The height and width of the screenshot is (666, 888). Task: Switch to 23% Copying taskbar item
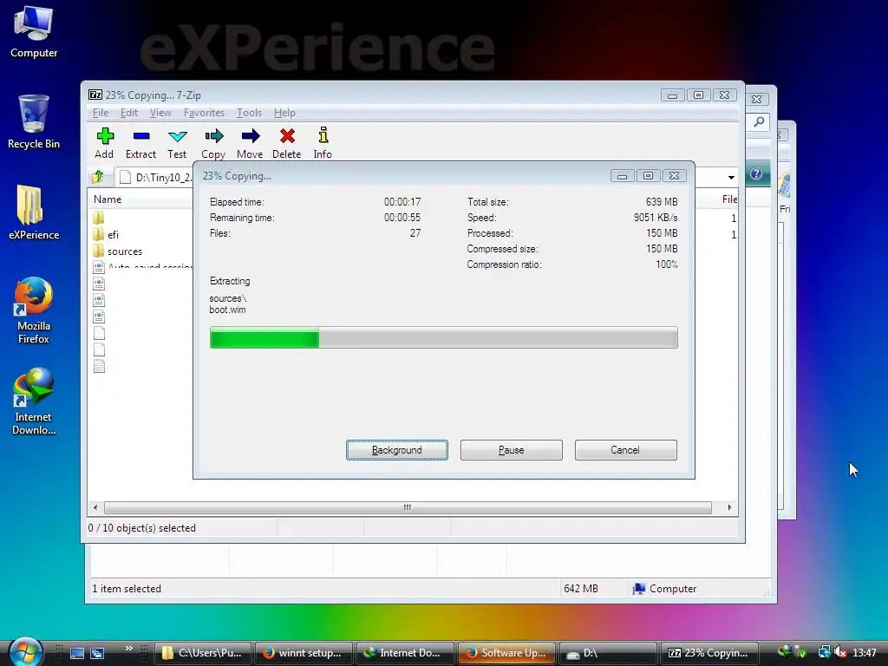708,653
